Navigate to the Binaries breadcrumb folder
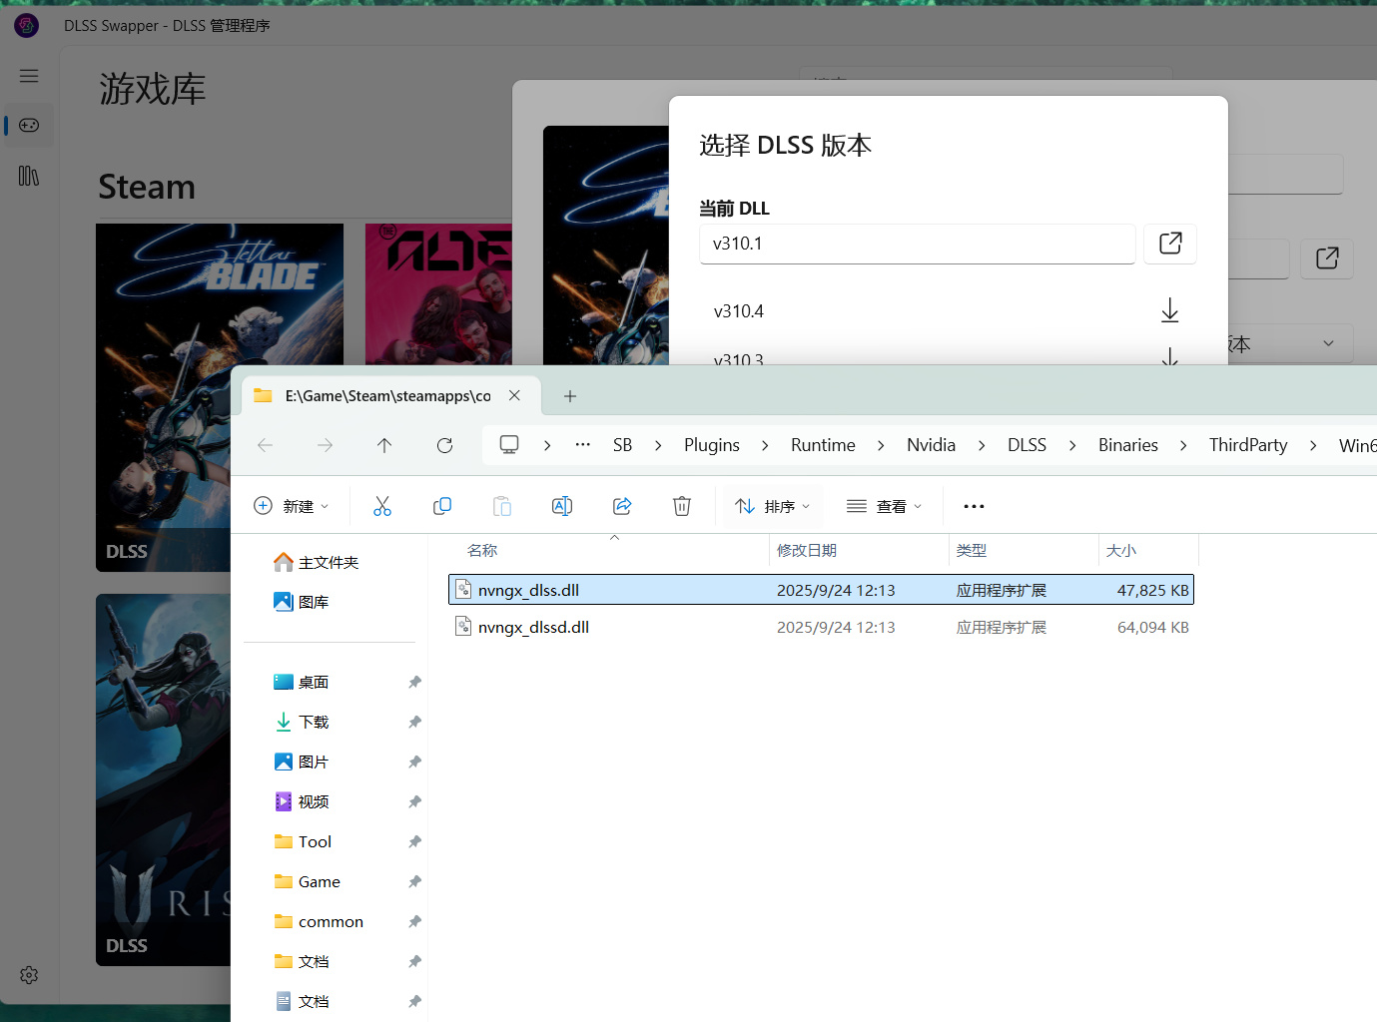This screenshot has width=1377, height=1022. [x=1128, y=445]
